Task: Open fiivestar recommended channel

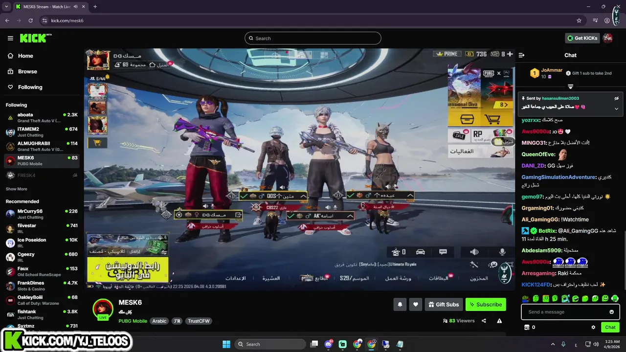Action: 42,228
